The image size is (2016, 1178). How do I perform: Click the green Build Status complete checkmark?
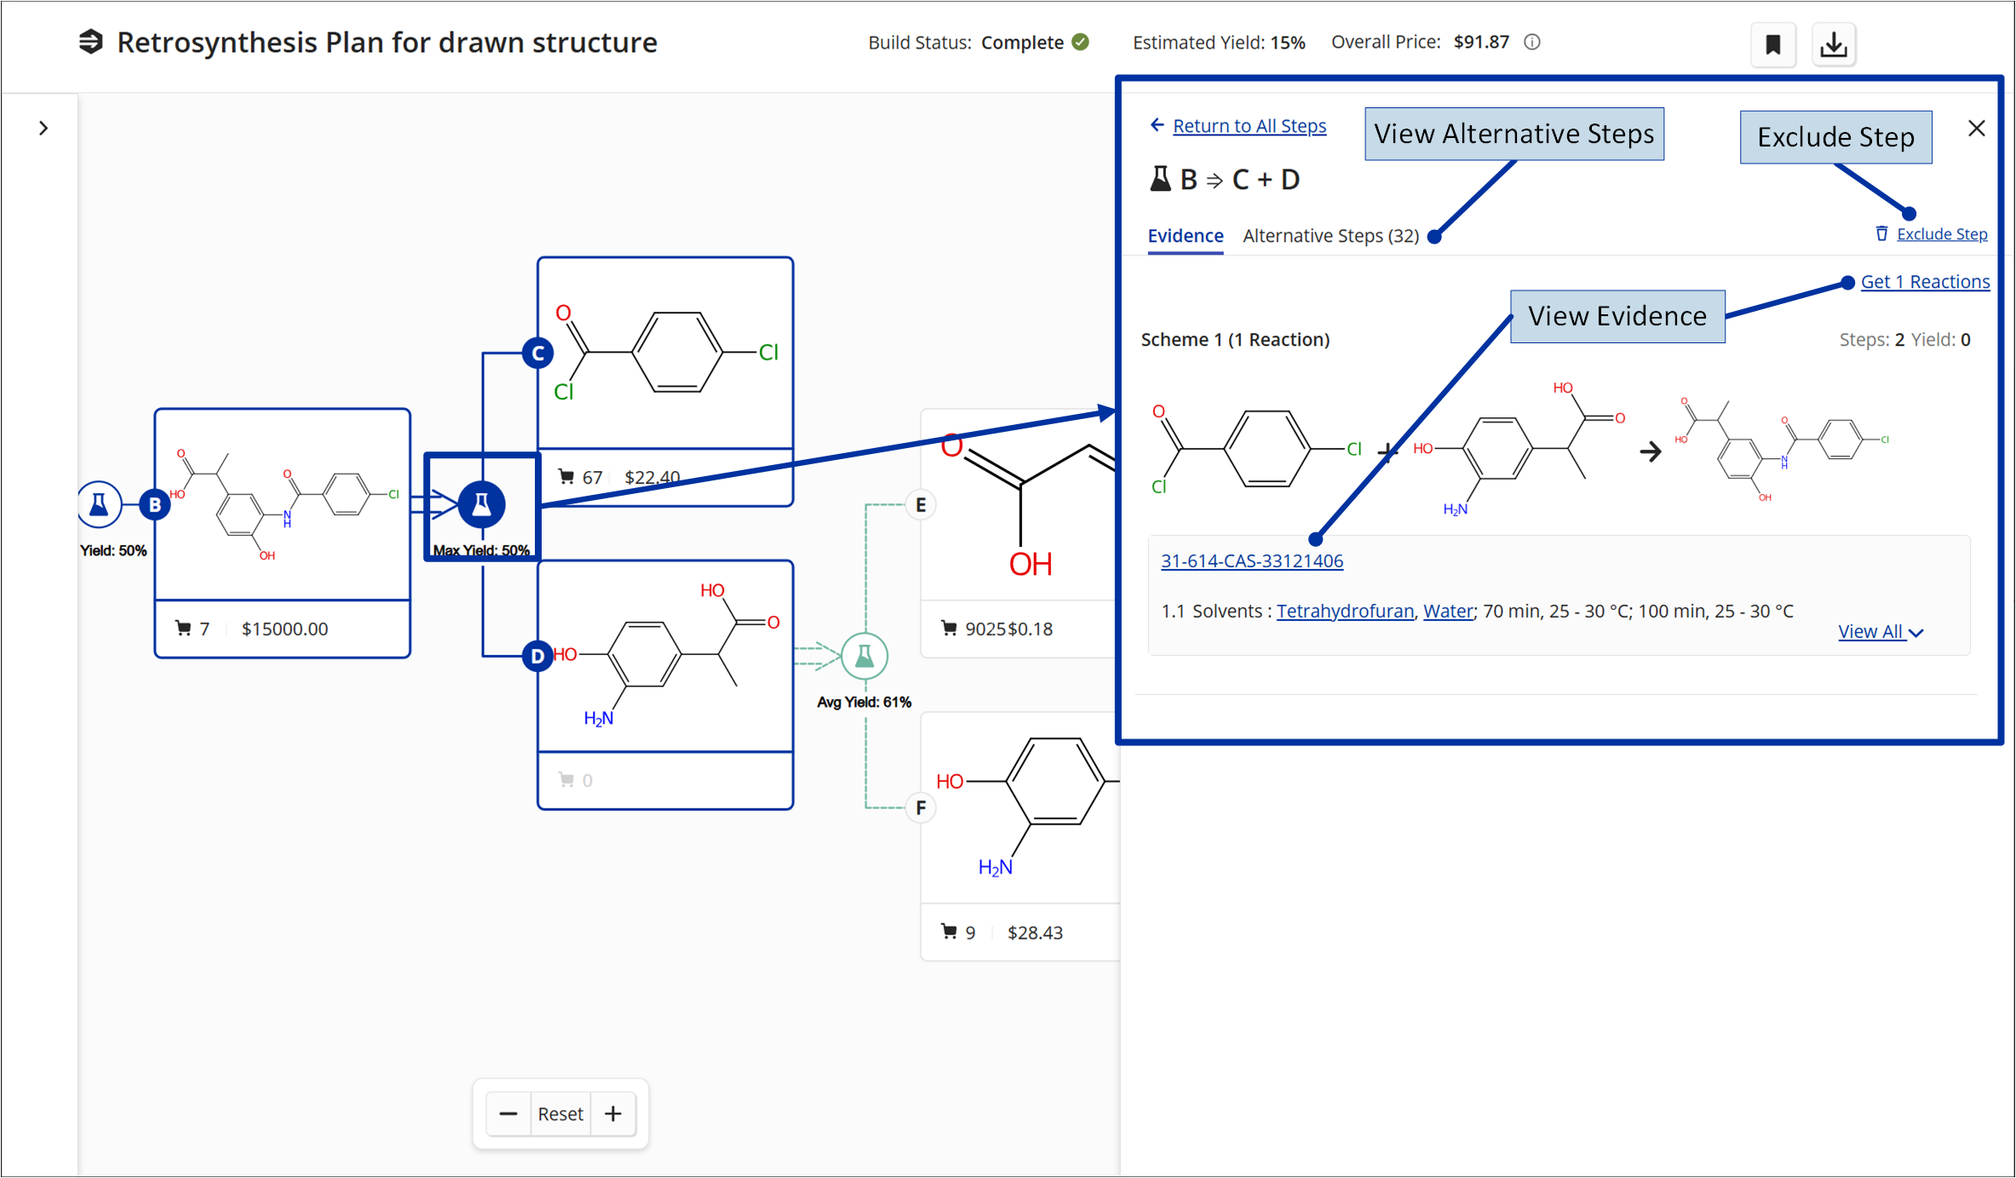[1081, 42]
